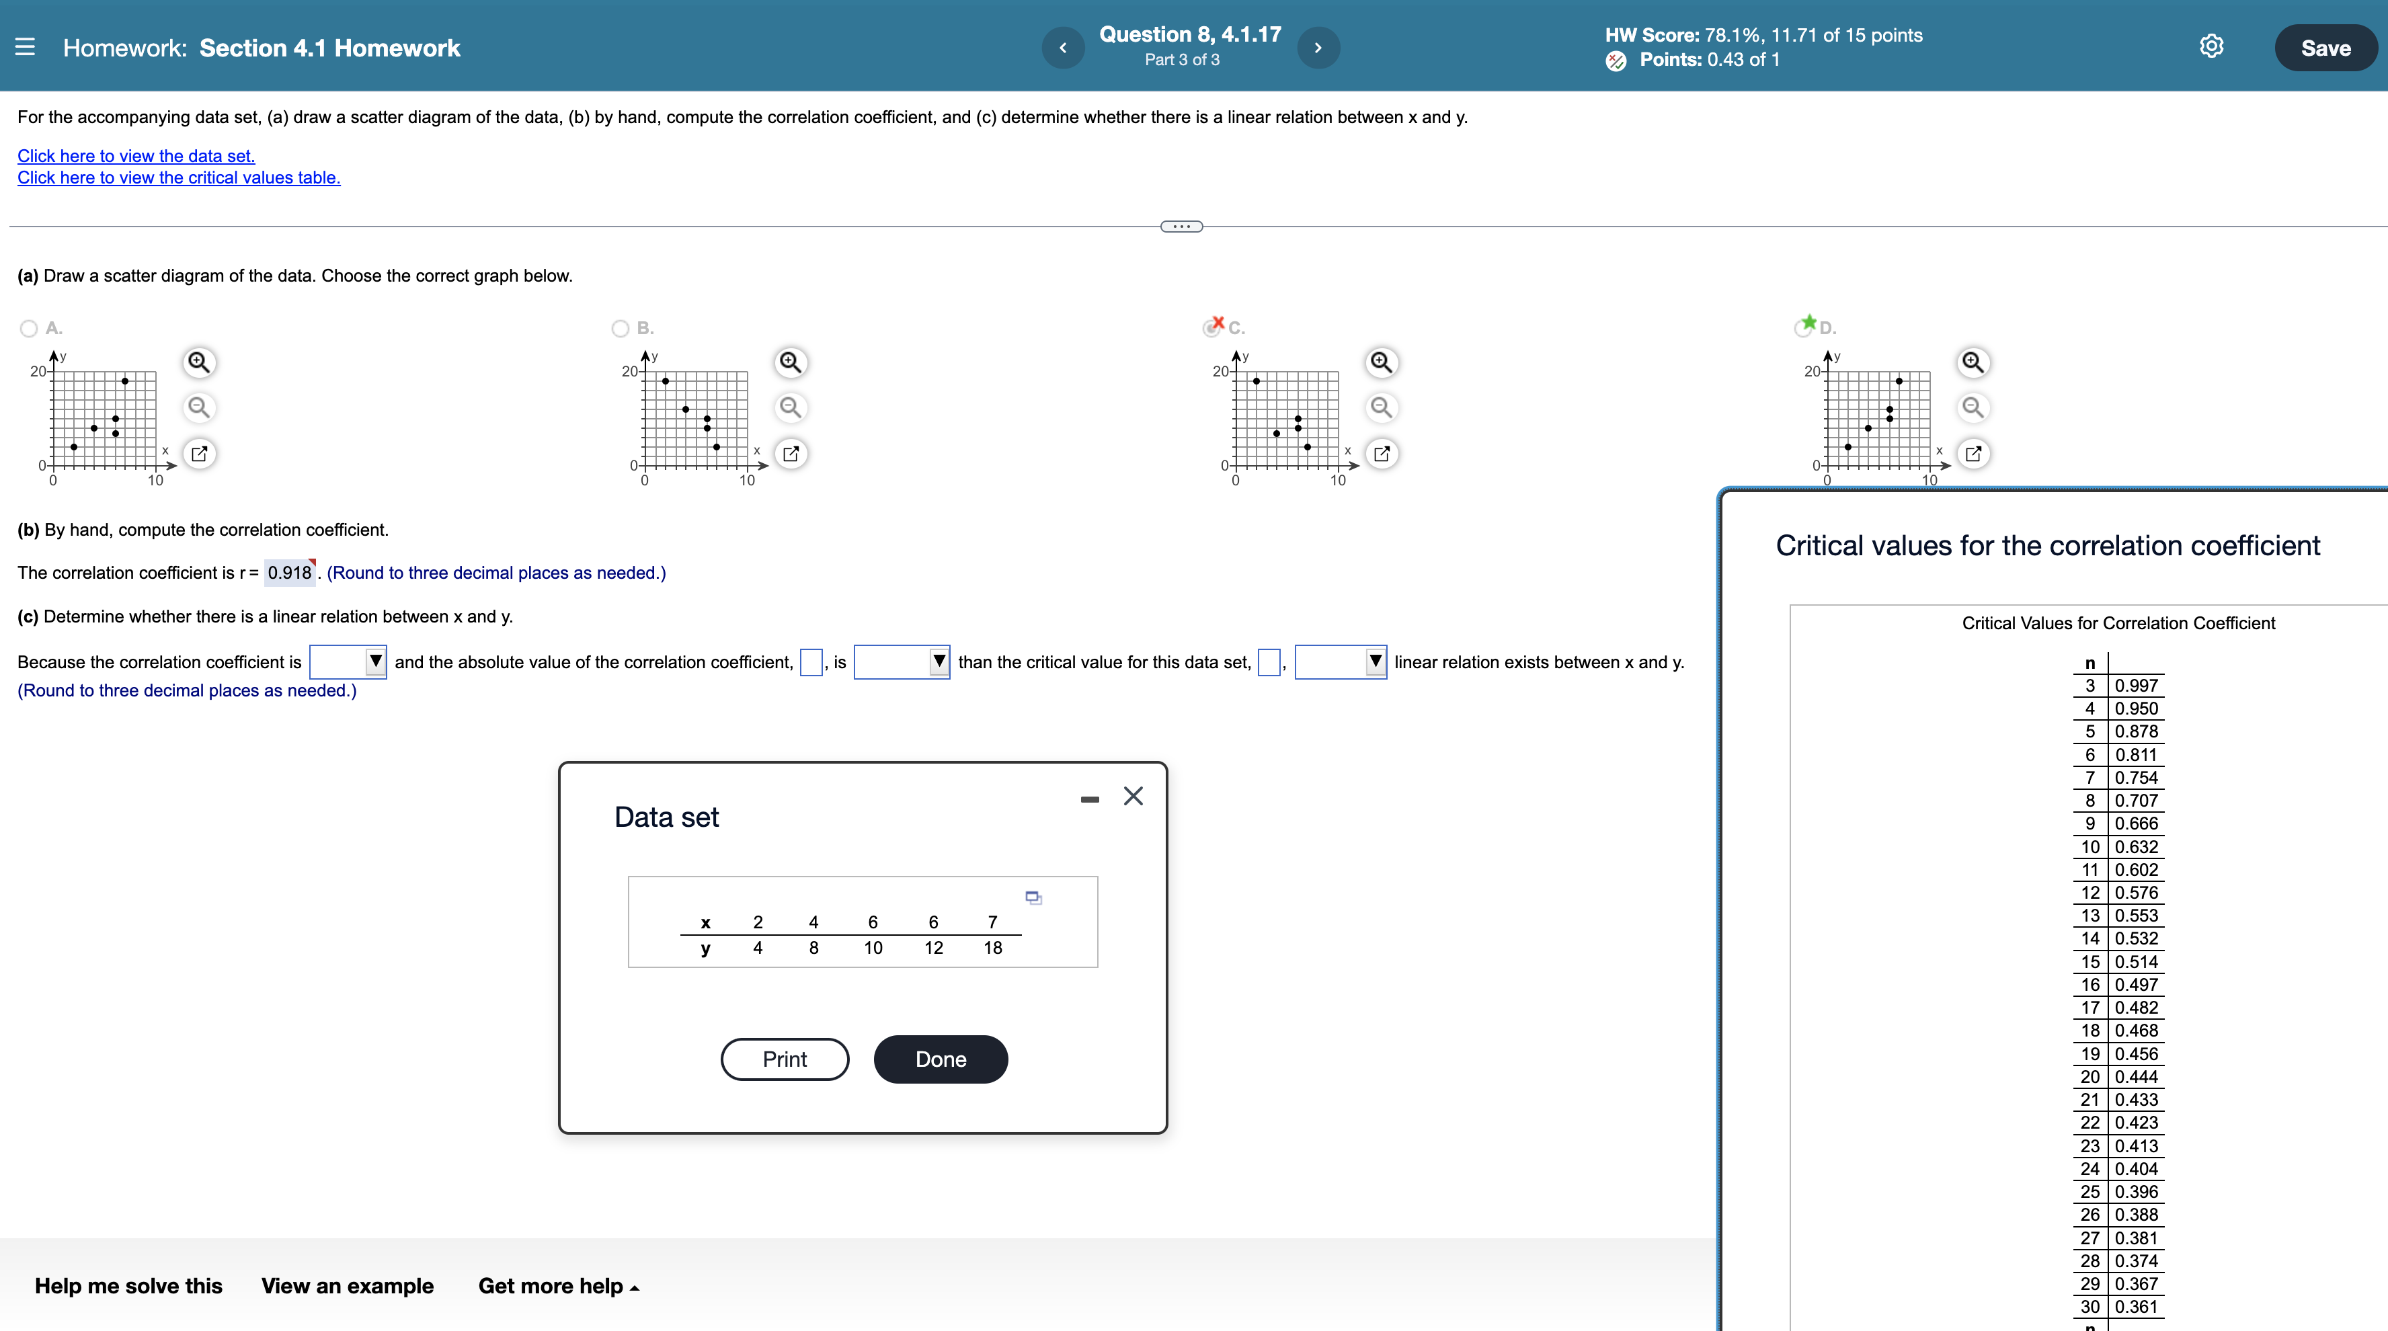Open the greater/less than comparison dropdown
The width and height of the screenshot is (2388, 1331).
coord(901,661)
